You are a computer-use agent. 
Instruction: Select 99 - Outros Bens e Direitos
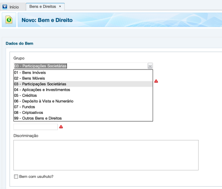click(38, 118)
